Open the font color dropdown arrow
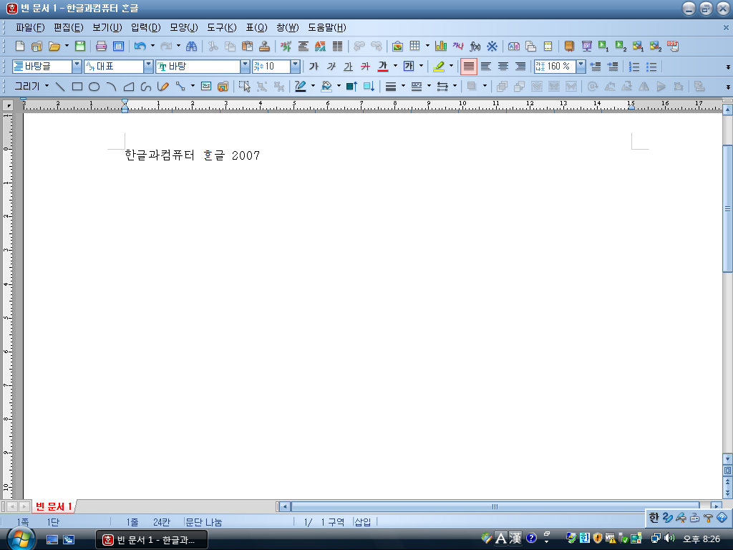The height and width of the screenshot is (550, 733). pos(395,66)
